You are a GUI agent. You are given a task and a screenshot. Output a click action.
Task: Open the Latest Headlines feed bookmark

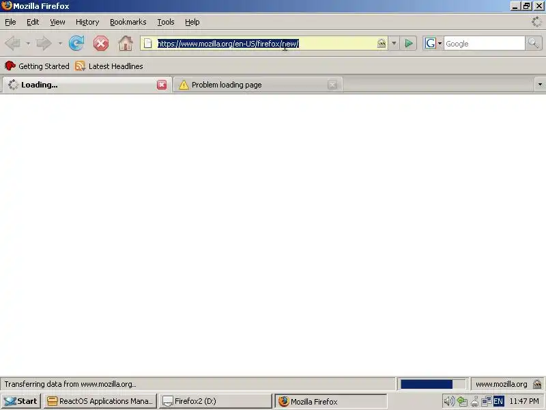pos(109,66)
